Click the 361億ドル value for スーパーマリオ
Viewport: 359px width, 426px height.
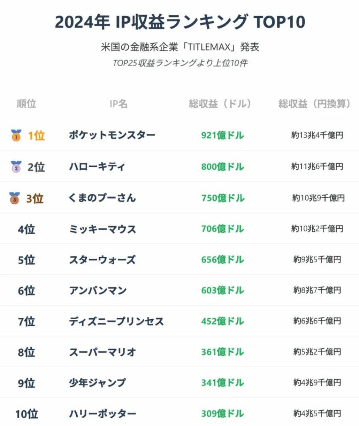(x=222, y=352)
